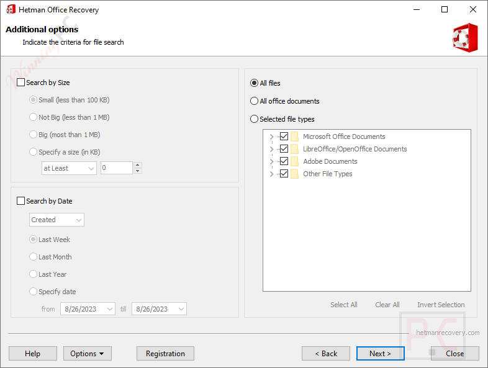Image resolution: width=488 pixels, height=368 pixels.
Task: Expand the Other File Types node
Action: pyautogui.click(x=271, y=174)
